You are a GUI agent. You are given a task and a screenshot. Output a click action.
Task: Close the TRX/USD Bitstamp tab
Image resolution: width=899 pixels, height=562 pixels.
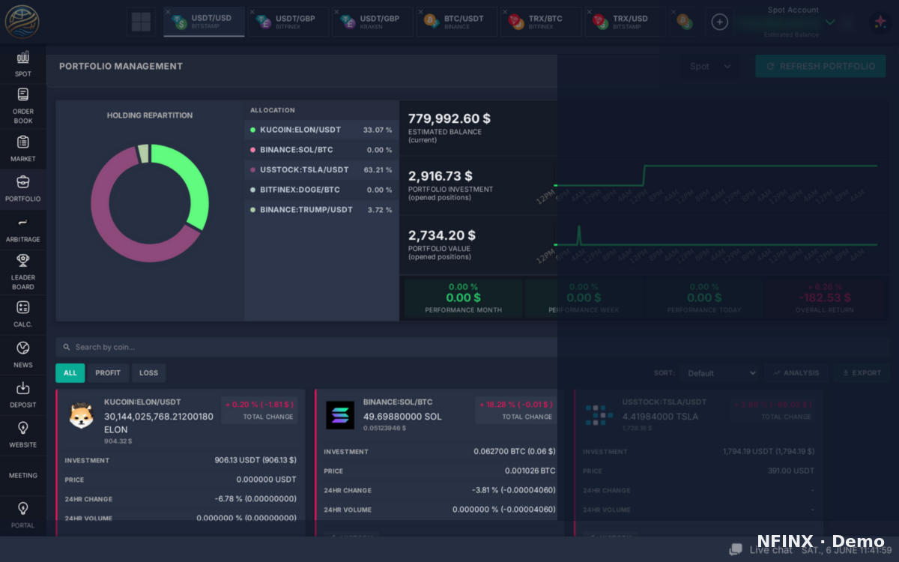coord(590,12)
